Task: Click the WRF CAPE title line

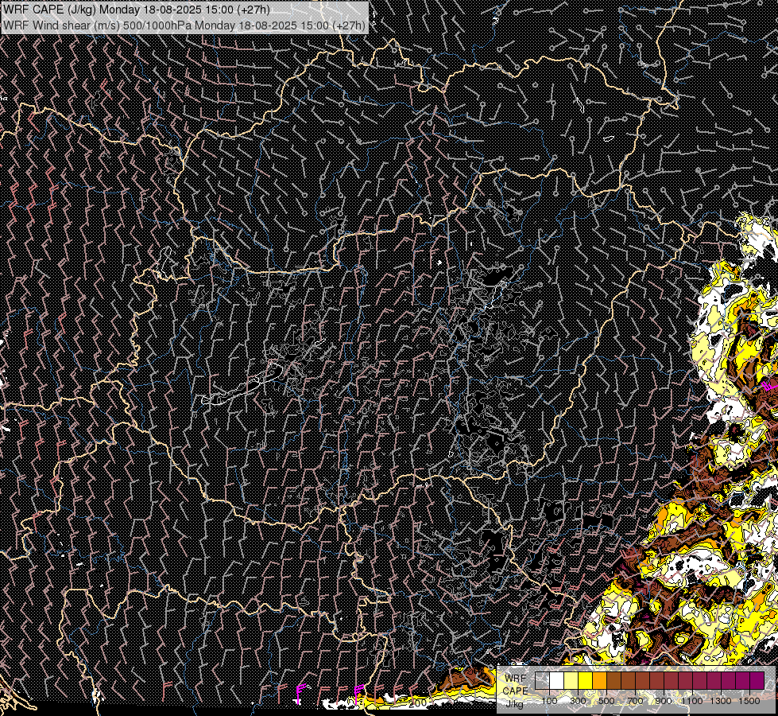Action: click(137, 10)
